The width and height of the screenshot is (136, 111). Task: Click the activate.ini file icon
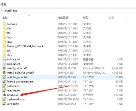pyautogui.click(x=4, y=60)
